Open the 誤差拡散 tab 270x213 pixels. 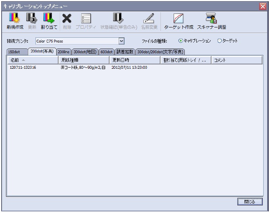pos(125,52)
